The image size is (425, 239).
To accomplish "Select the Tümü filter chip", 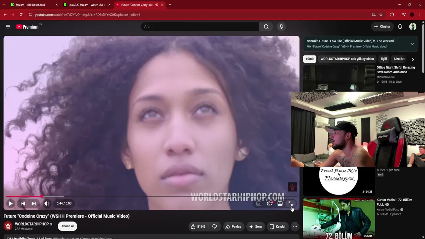I will [310, 59].
